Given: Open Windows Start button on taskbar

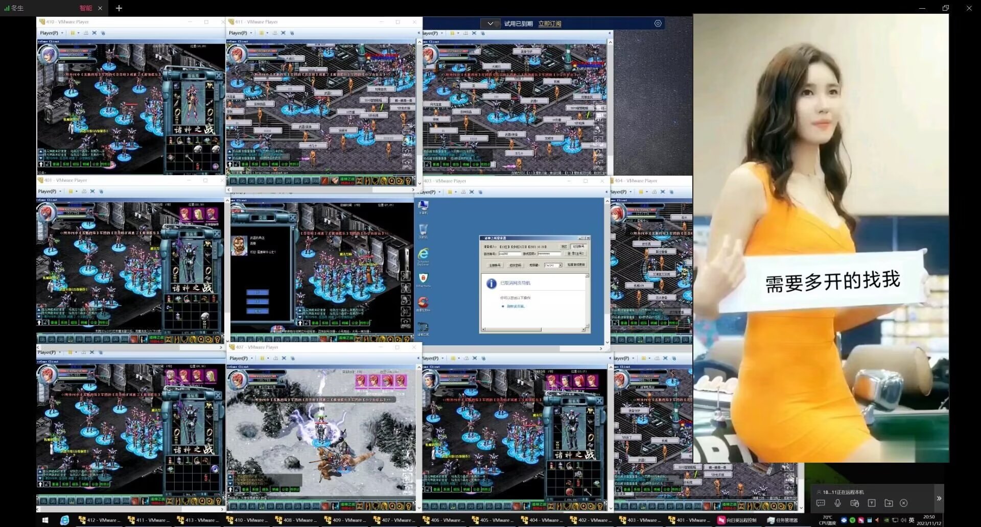Looking at the screenshot, I should (45, 520).
